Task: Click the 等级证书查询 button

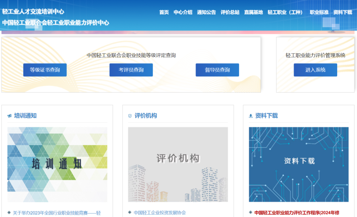Action: click(x=45, y=70)
